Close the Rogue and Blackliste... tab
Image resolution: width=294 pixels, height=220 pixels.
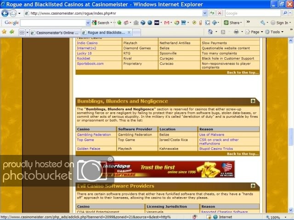point(129,33)
